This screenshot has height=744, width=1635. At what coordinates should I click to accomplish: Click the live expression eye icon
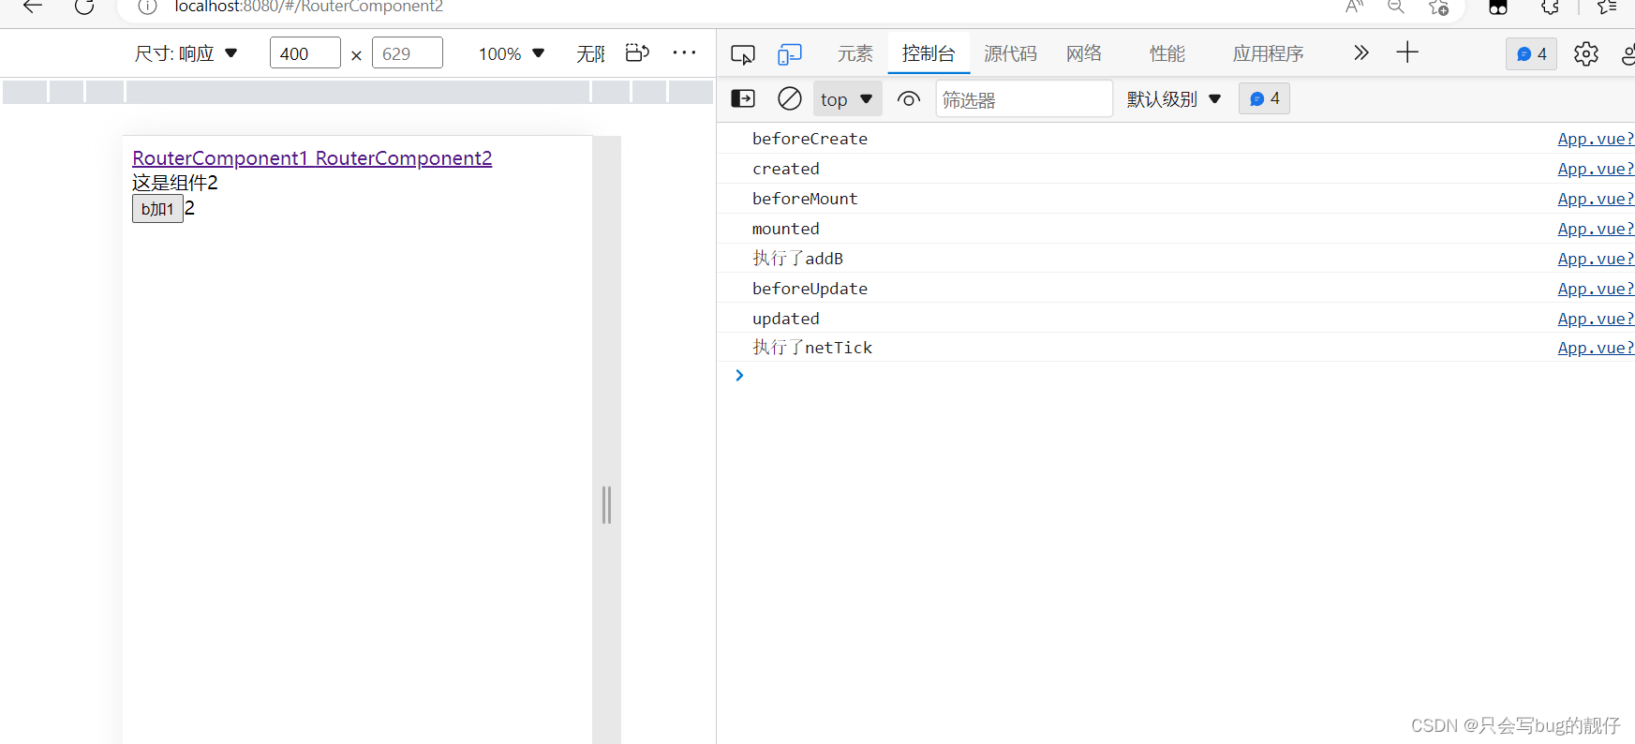[908, 98]
